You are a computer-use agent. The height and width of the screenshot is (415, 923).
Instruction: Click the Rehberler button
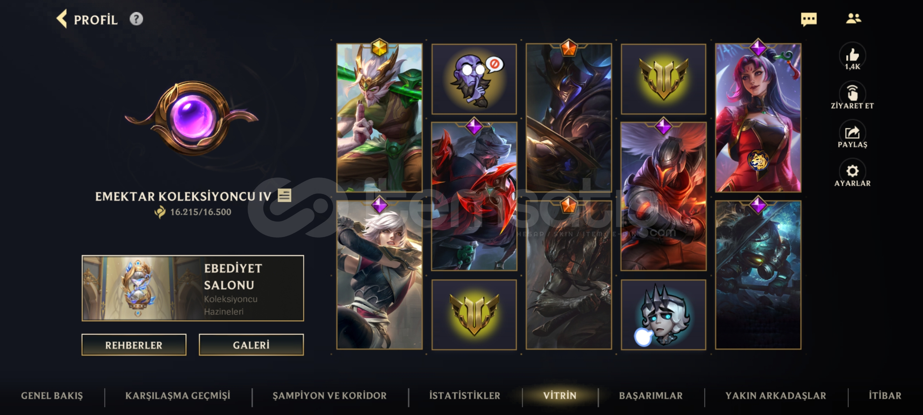pyautogui.click(x=134, y=345)
